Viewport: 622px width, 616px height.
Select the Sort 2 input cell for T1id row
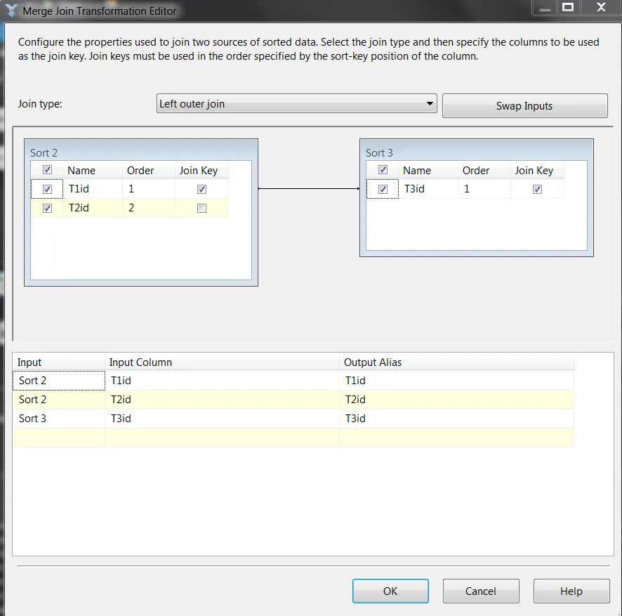click(x=59, y=381)
